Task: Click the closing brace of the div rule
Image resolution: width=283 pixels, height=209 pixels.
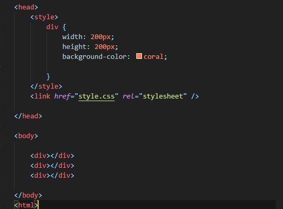Action: (x=48, y=77)
